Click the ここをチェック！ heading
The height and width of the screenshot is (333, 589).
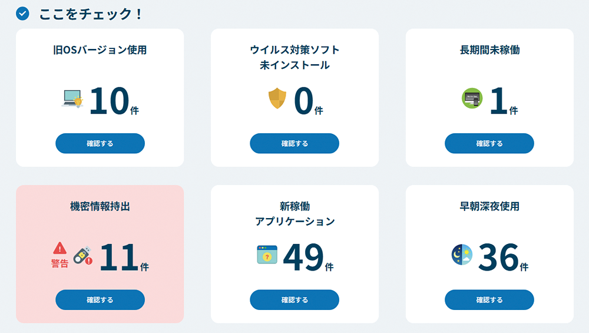(91, 14)
